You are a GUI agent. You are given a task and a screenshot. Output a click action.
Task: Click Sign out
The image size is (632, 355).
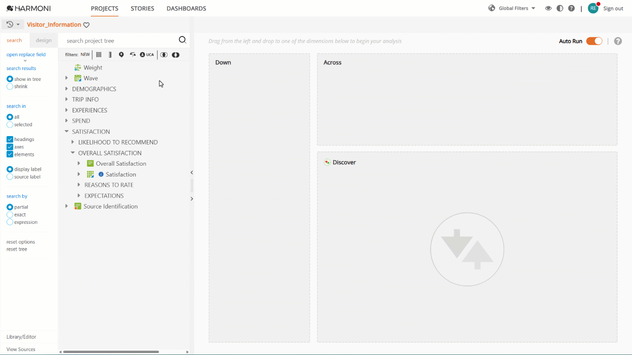(x=613, y=8)
